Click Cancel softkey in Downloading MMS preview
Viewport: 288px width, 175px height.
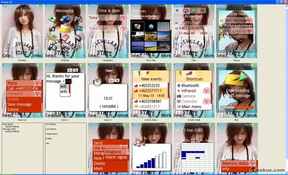tap(251, 115)
